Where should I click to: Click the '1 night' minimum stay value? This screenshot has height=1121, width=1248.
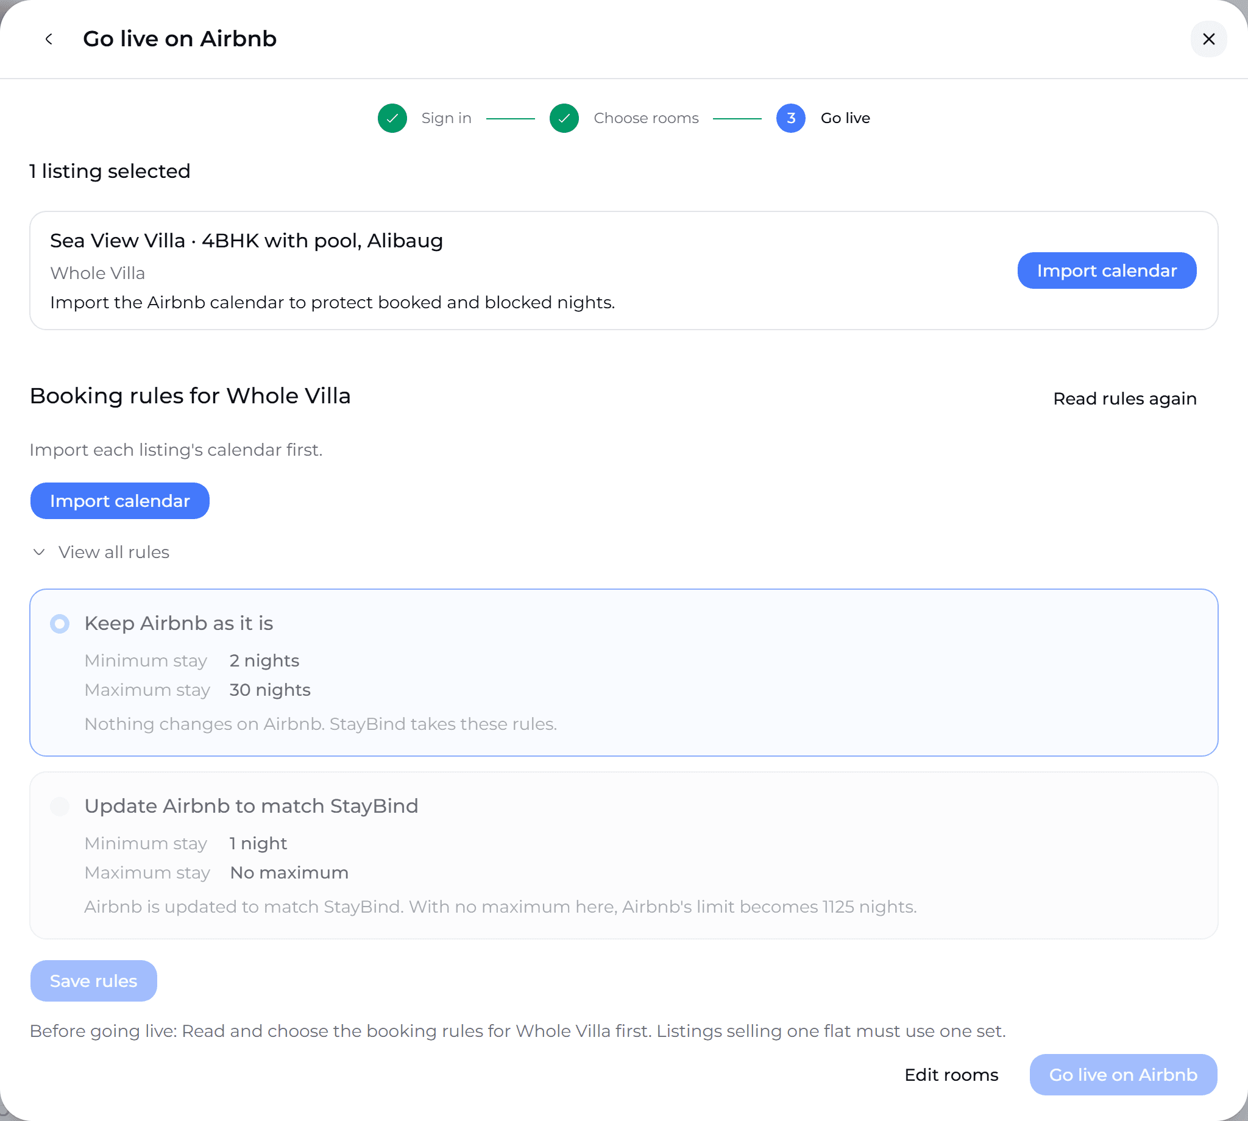(258, 843)
